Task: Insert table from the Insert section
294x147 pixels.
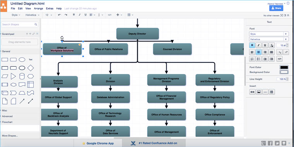Action: (x=272, y=92)
